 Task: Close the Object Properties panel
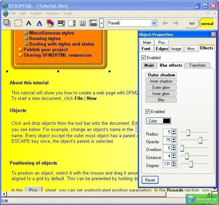point(214,35)
